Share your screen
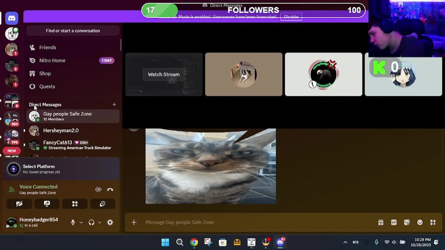This screenshot has width=445, height=250. 47,204
